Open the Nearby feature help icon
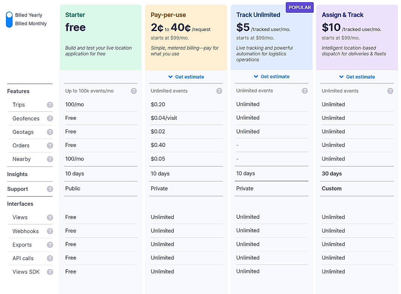401x294 pixels. (50, 159)
